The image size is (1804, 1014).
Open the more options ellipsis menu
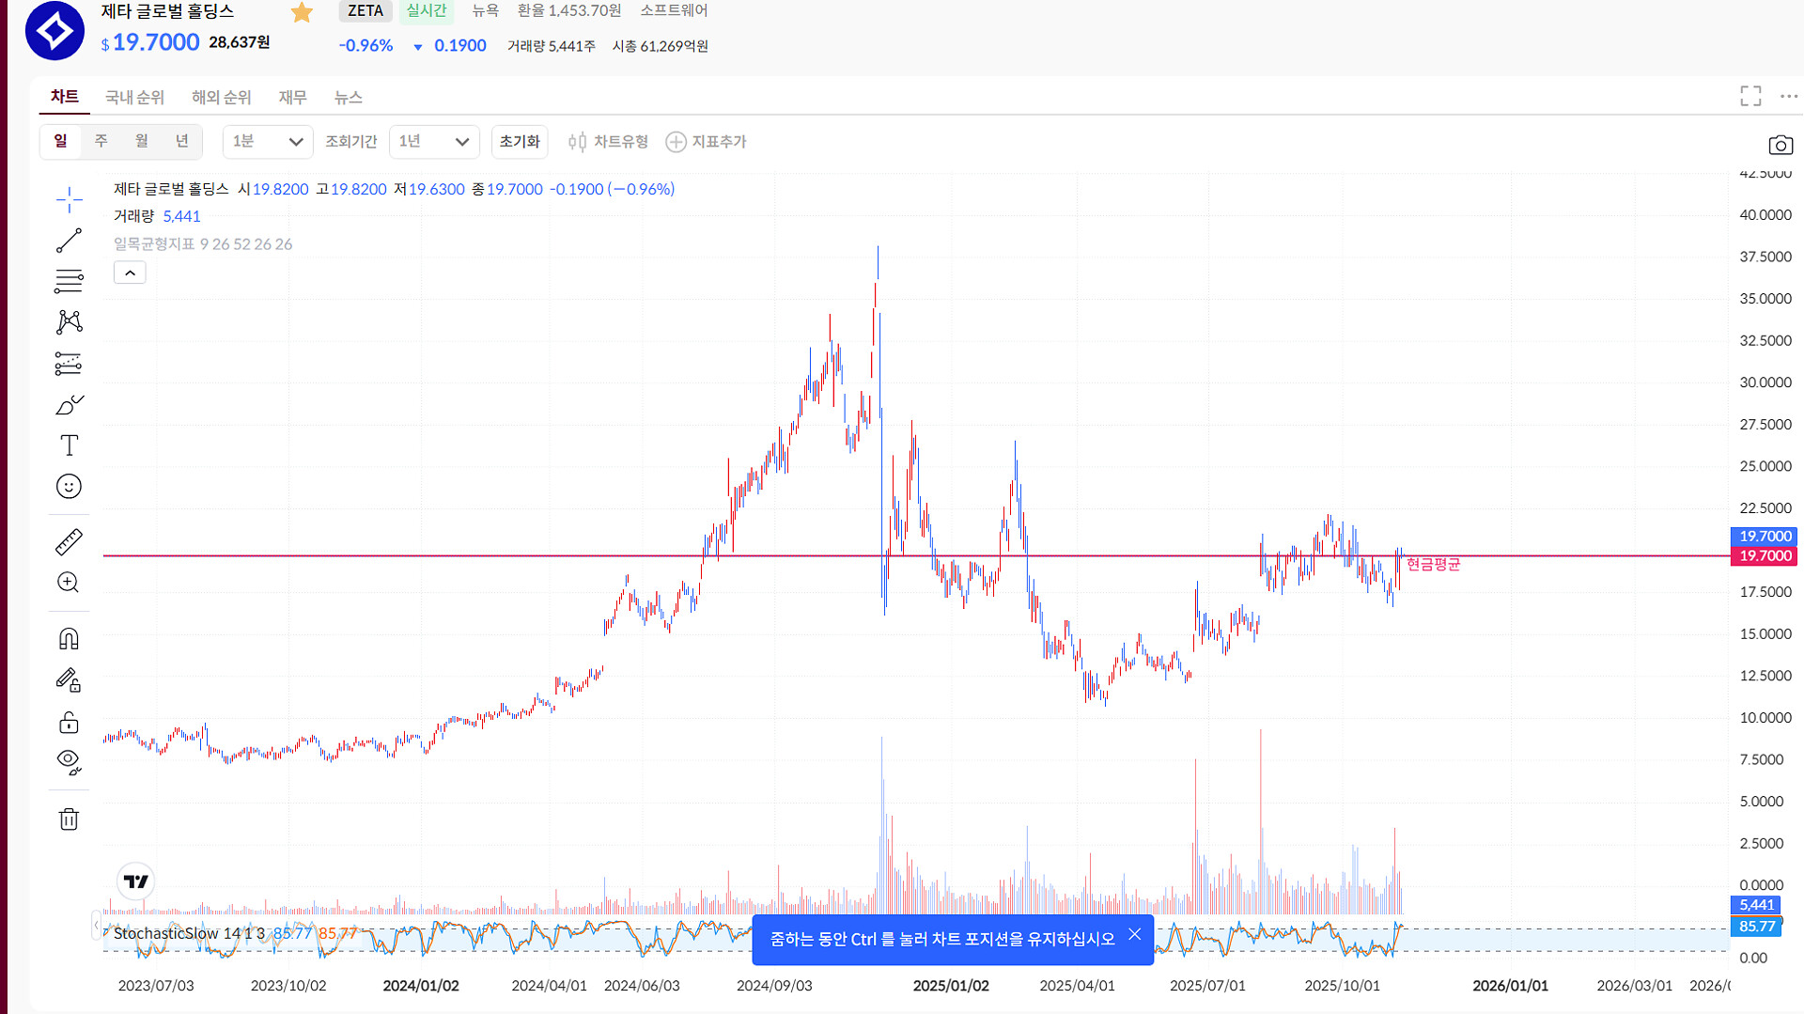click(1789, 96)
